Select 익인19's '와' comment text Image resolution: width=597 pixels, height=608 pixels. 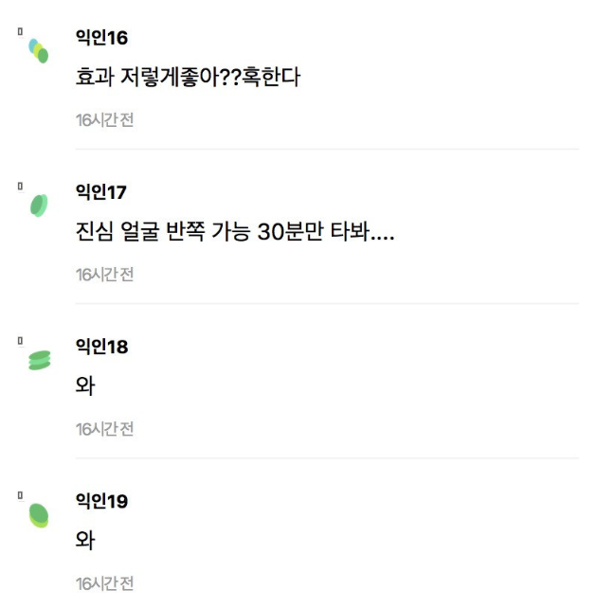pyautogui.click(x=85, y=540)
